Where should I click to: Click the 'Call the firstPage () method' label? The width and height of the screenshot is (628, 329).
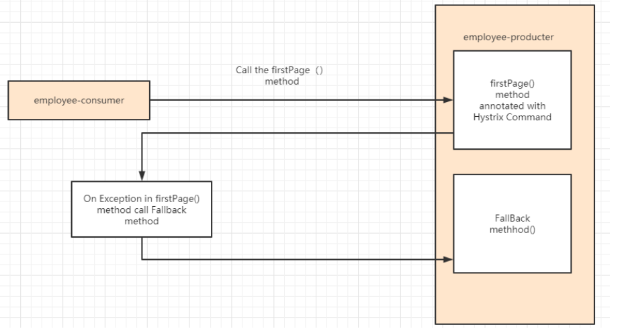point(279,76)
